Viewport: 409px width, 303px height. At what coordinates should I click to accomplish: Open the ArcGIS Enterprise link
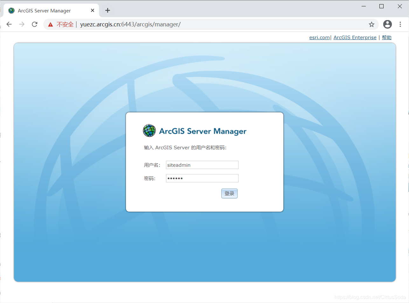[x=355, y=38]
